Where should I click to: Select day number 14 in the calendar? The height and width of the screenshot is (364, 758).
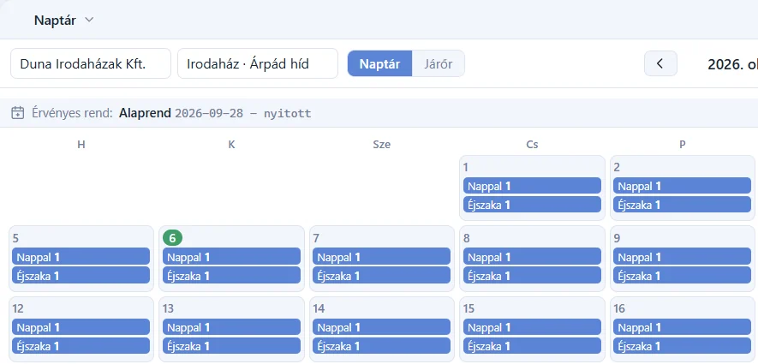[x=319, y=308]
